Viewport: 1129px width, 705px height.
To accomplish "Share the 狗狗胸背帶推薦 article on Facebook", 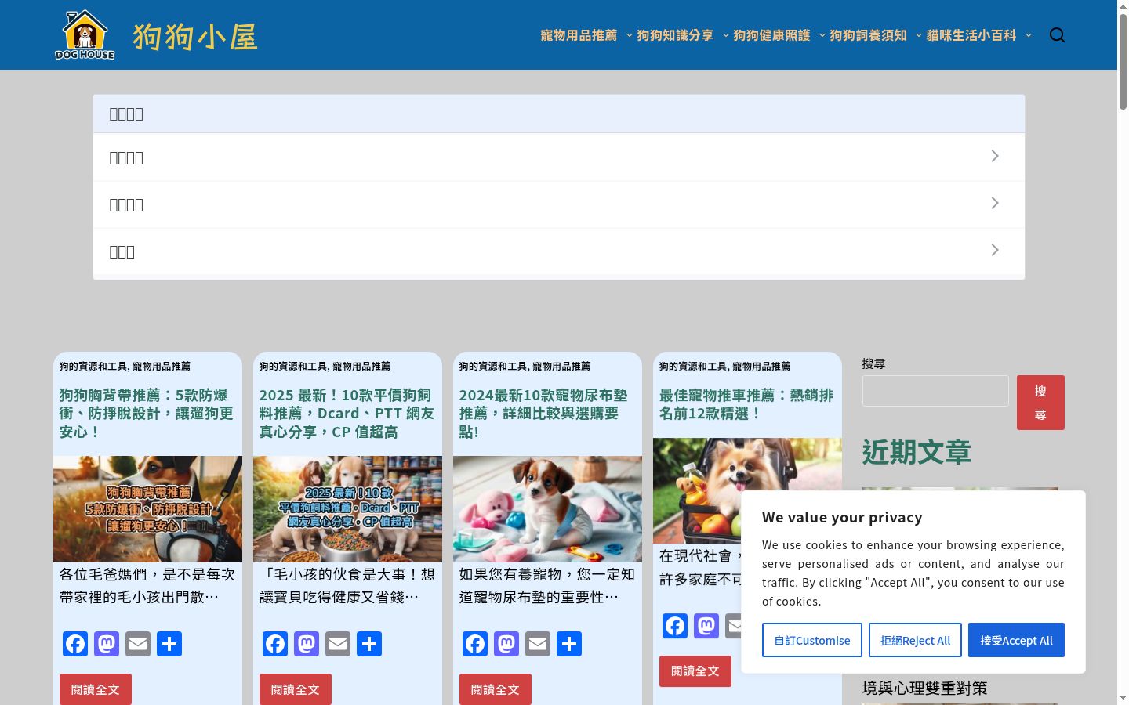I will coord(75,644).
